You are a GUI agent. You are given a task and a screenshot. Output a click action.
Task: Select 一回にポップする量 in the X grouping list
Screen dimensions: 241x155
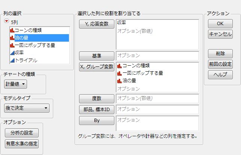pos(142,73)
